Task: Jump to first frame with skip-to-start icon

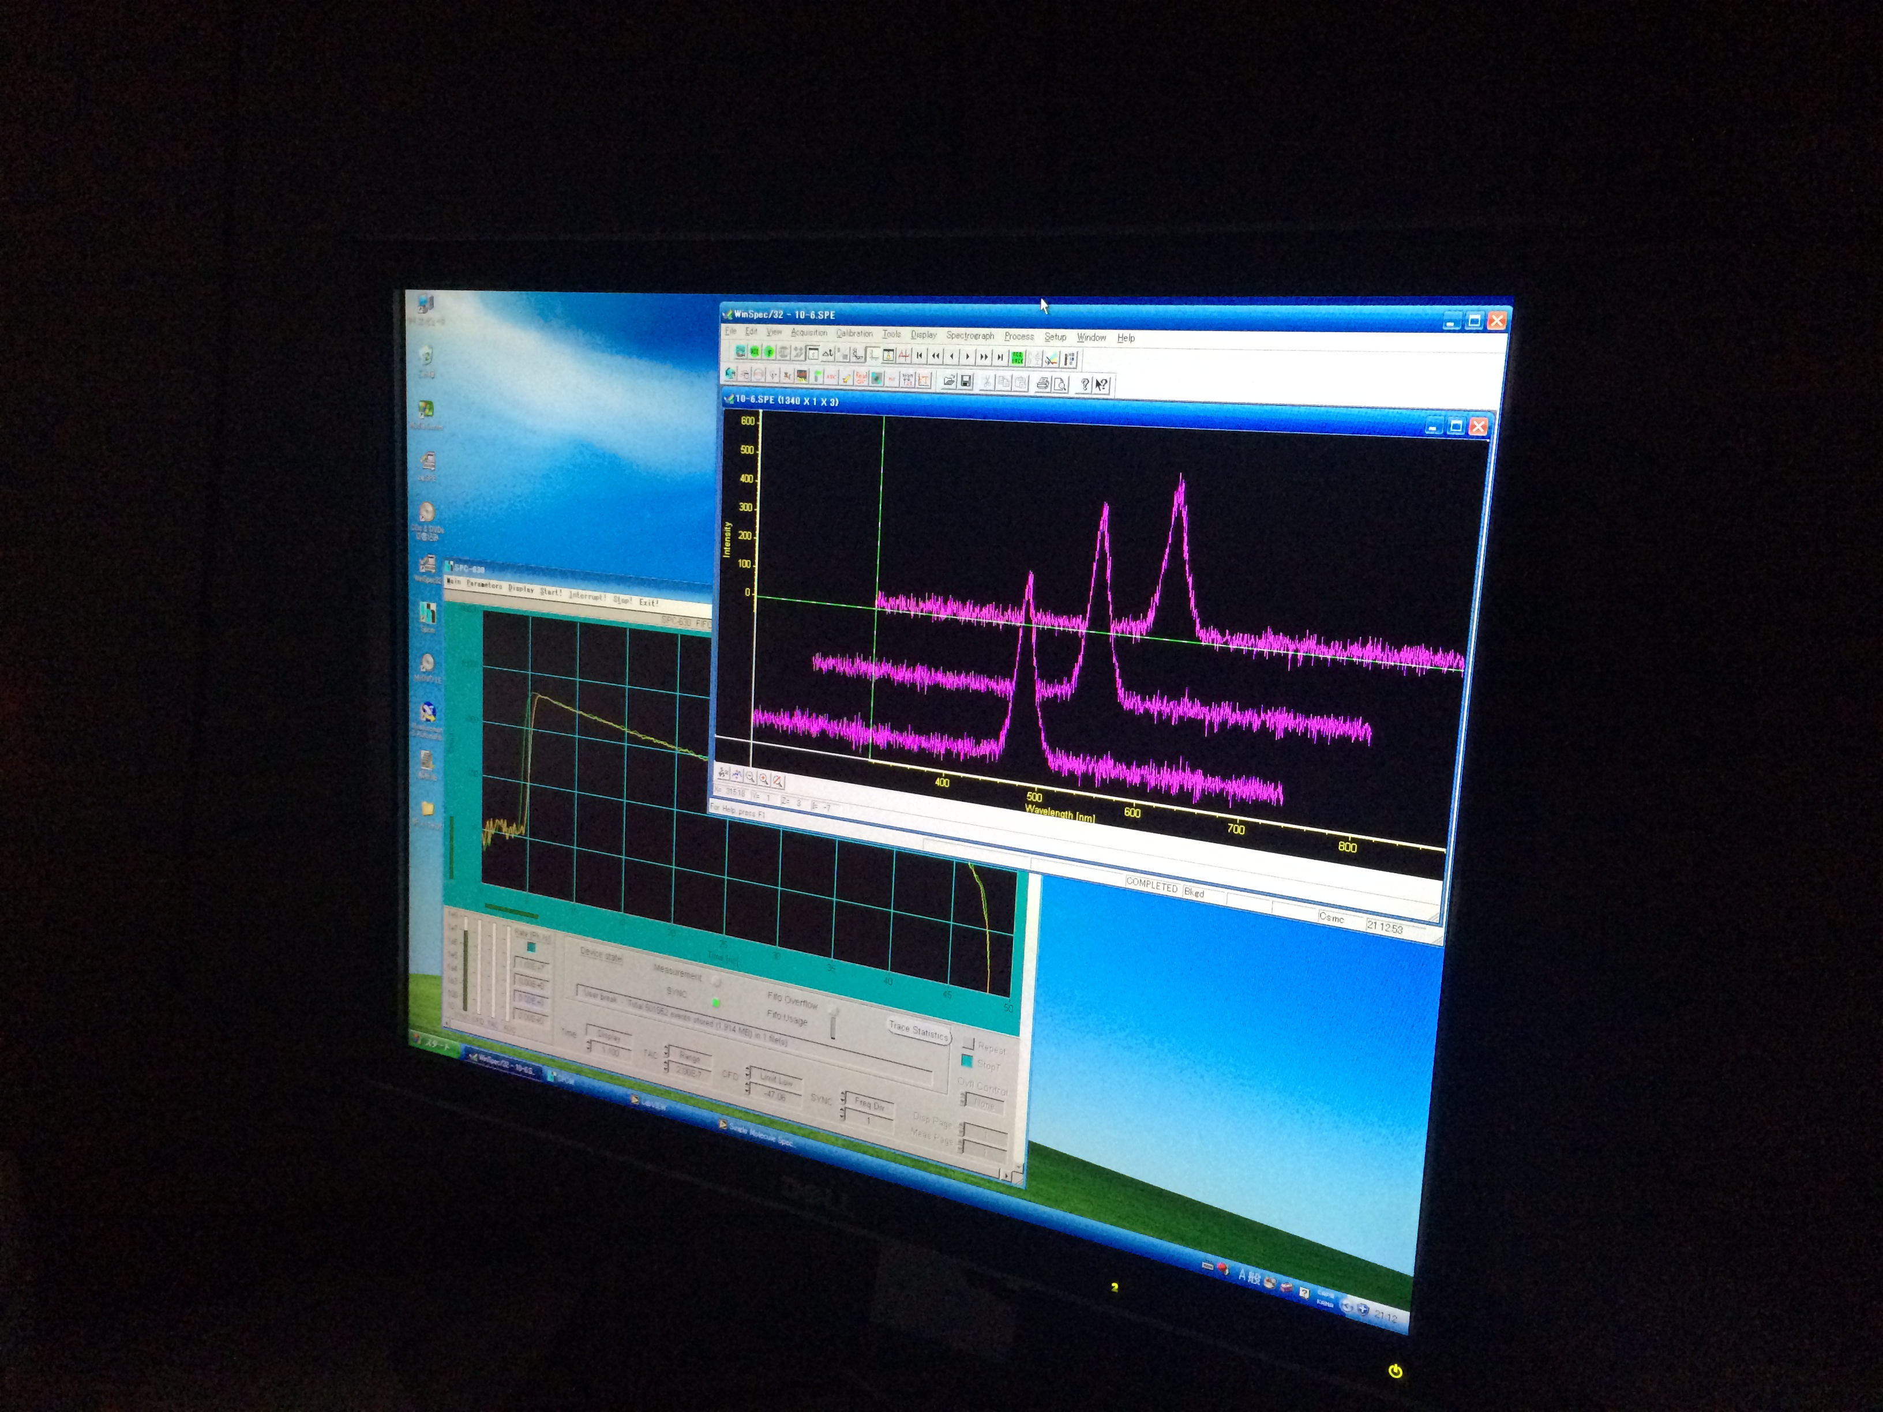Action: (920, 356)
